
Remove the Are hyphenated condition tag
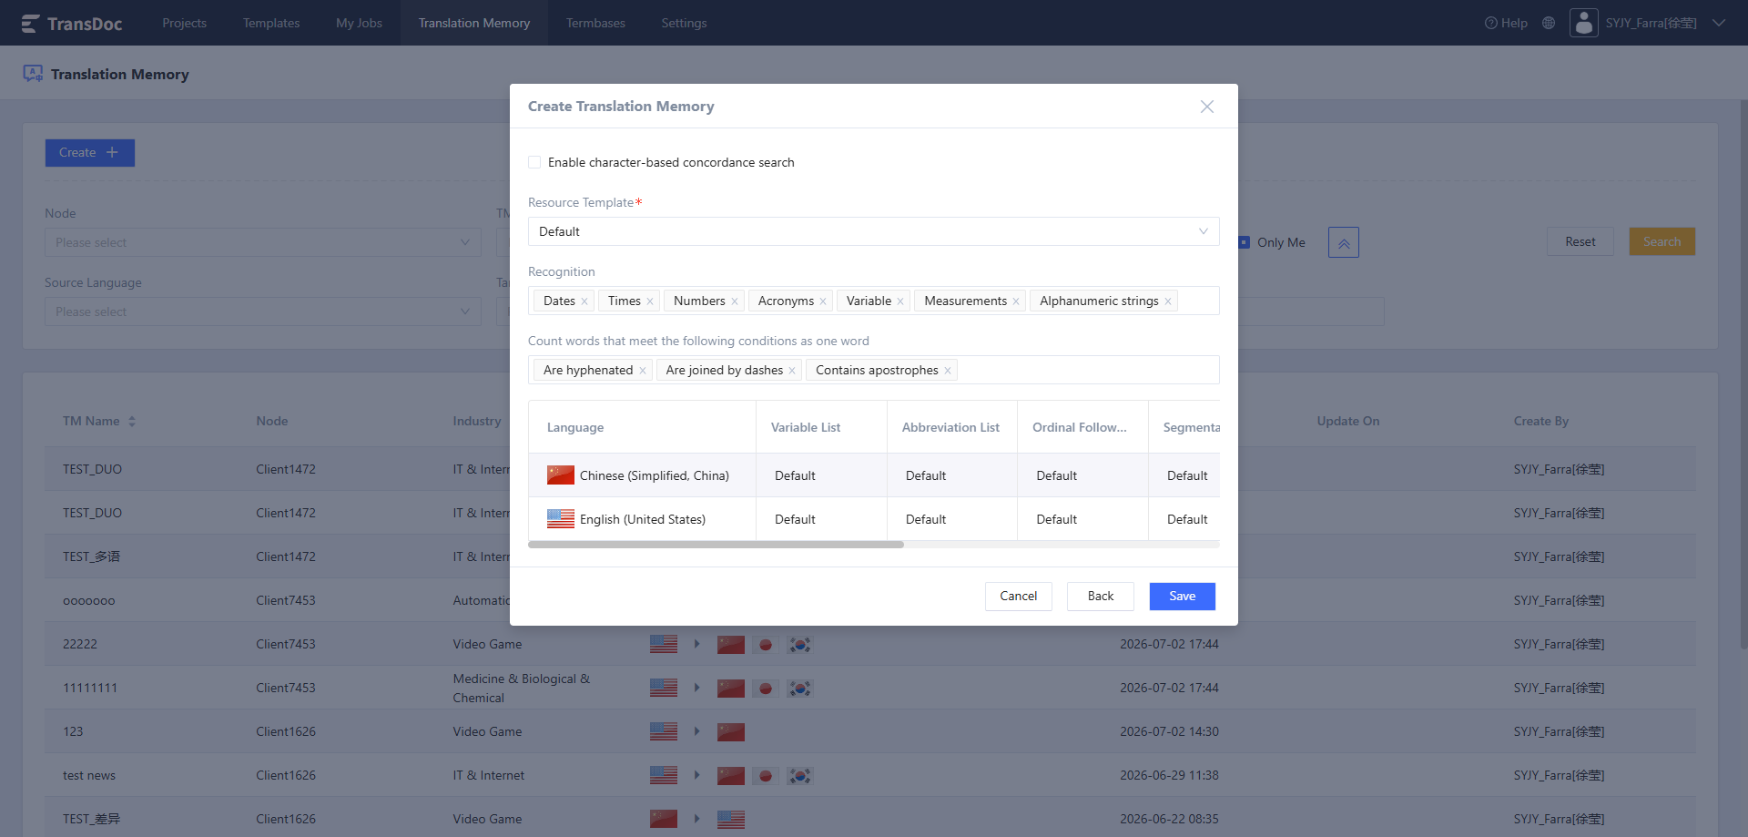[x=643, y=371]
